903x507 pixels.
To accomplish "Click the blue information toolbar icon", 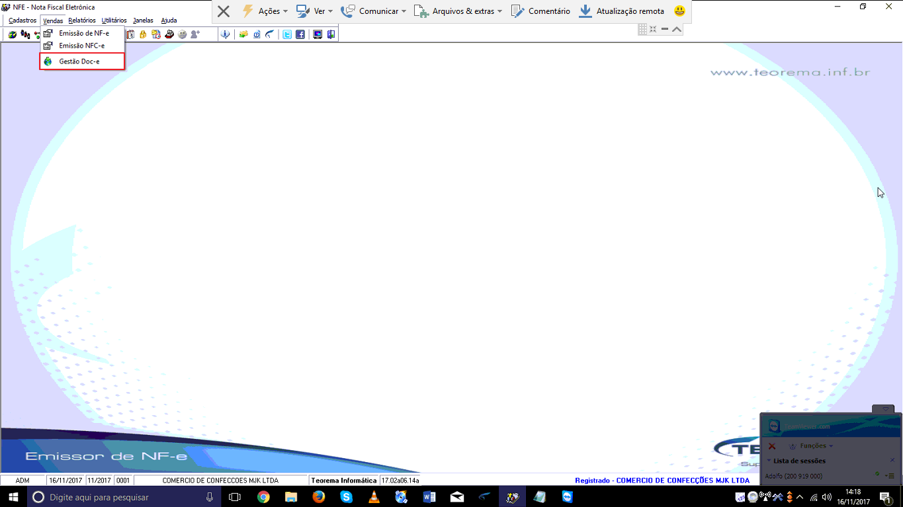I will (x=225, y=34).
